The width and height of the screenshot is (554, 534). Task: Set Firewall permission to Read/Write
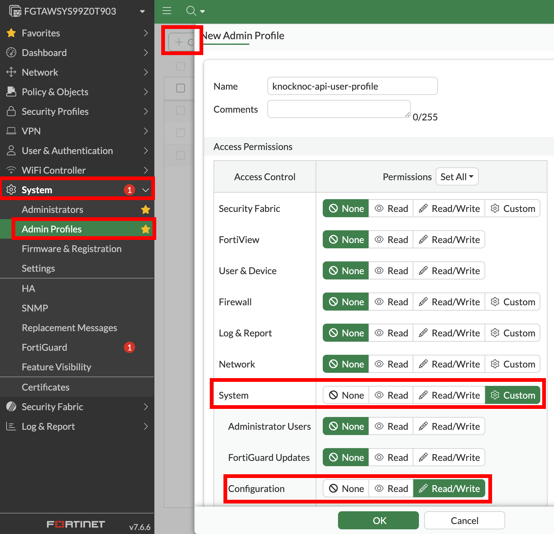[x=449, y=302]
